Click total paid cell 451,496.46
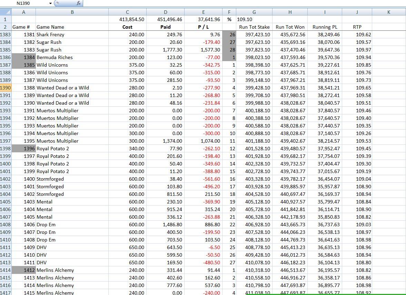 coord(166,19)
